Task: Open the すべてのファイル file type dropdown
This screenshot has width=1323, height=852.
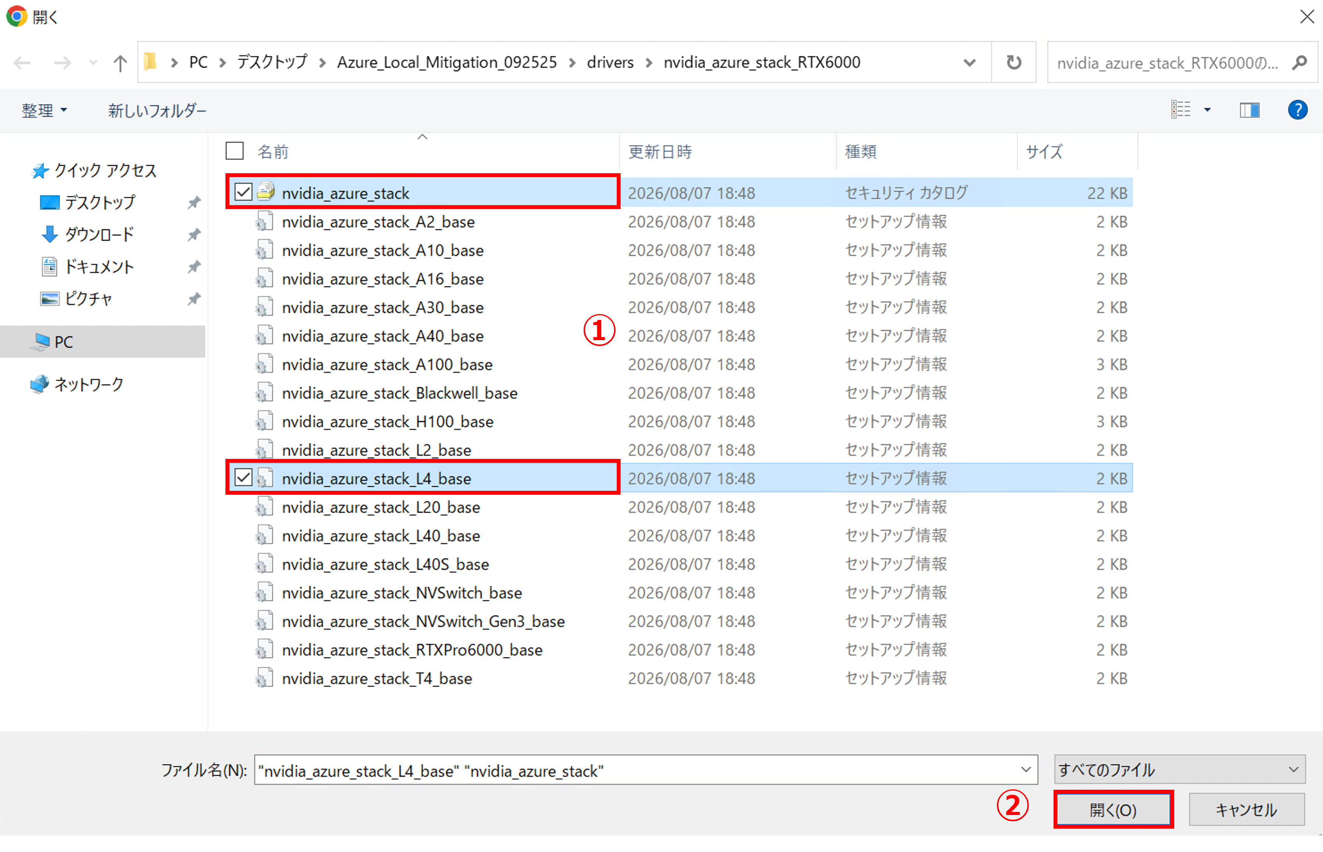Action: click(1179, 769)
